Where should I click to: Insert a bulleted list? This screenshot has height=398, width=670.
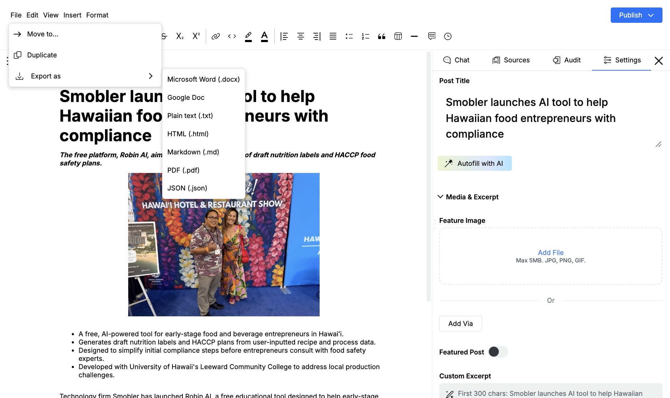click(349, 36)
